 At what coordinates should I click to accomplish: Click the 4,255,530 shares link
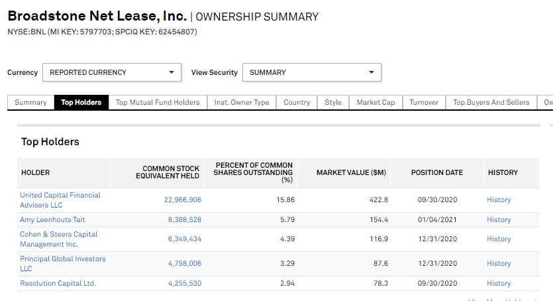(x=185, y=283)
